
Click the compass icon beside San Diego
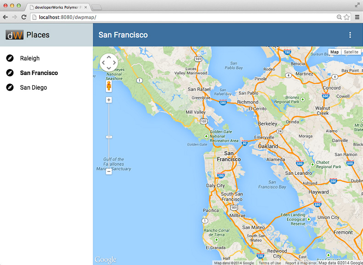pyautogui.click(x=10, y=87)
